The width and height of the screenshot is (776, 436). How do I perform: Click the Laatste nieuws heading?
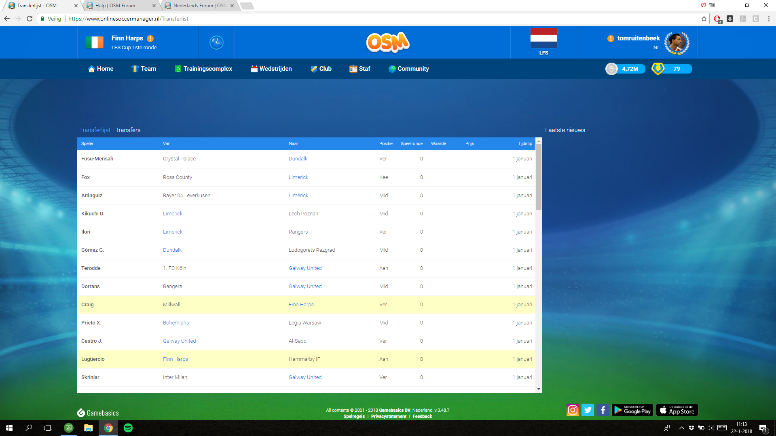[565, 130]
